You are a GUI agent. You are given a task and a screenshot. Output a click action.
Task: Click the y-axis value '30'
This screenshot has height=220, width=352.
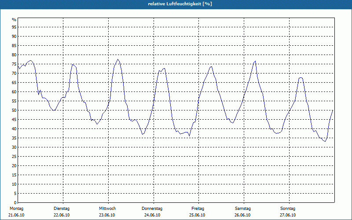pos(14,147)
